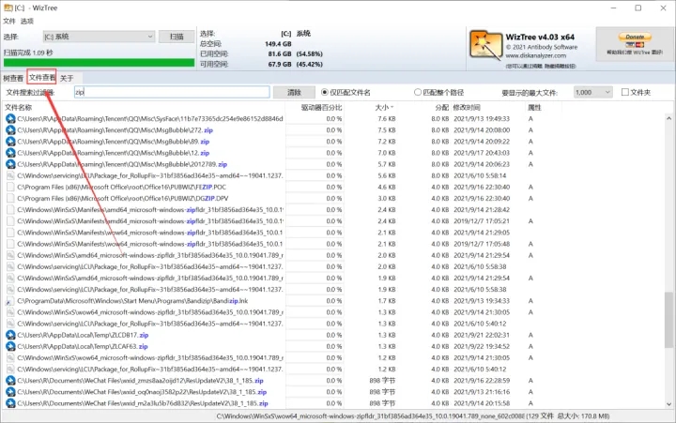Click the zip icon of the wxid_zmzs8aa2oijd12 row
Image resolution: width=676 pixels, height=423 pixels.
(x=10, y=381)
